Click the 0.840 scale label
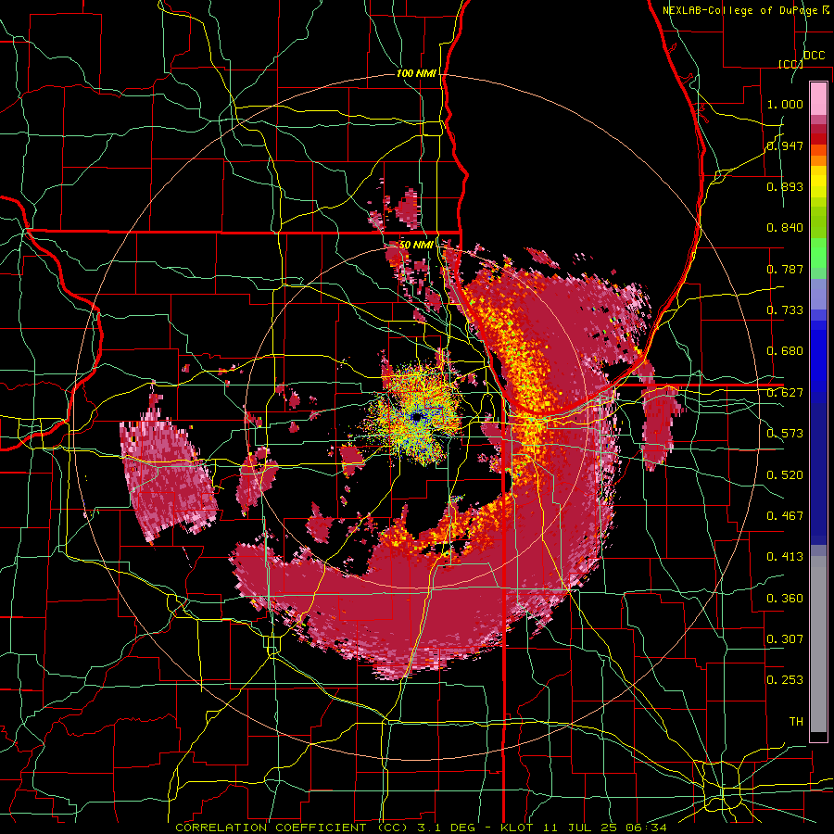The width and height of the screenshot is (834, 834). pyautogui.click(x=785, y=228)
